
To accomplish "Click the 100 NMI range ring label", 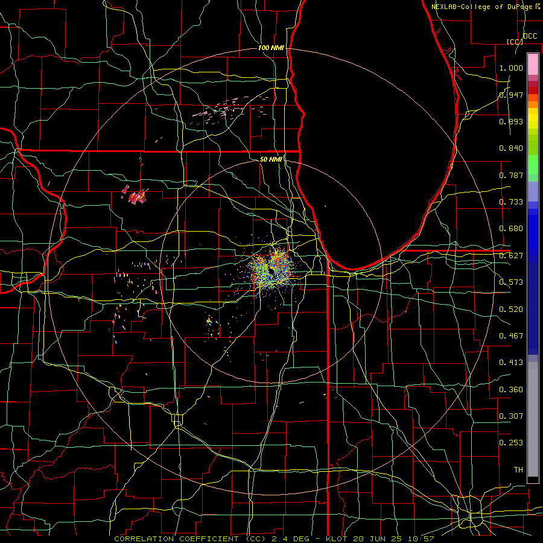I will (x=271, y=48).
